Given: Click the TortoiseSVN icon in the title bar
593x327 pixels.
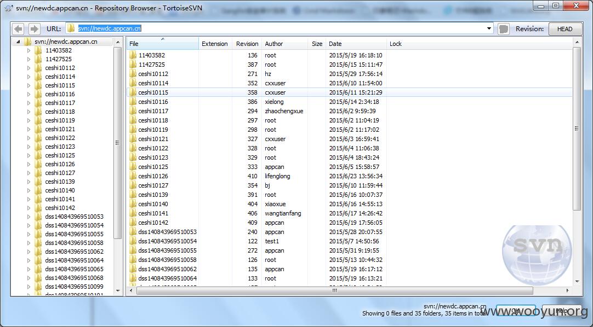Looking at the screenshot, I should [9, 8].
